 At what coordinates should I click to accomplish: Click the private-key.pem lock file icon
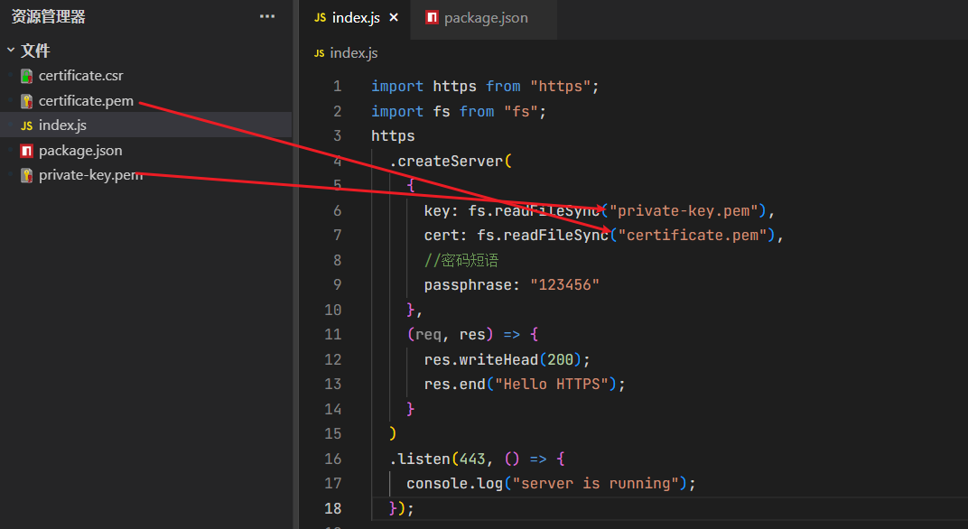(27, 175)
